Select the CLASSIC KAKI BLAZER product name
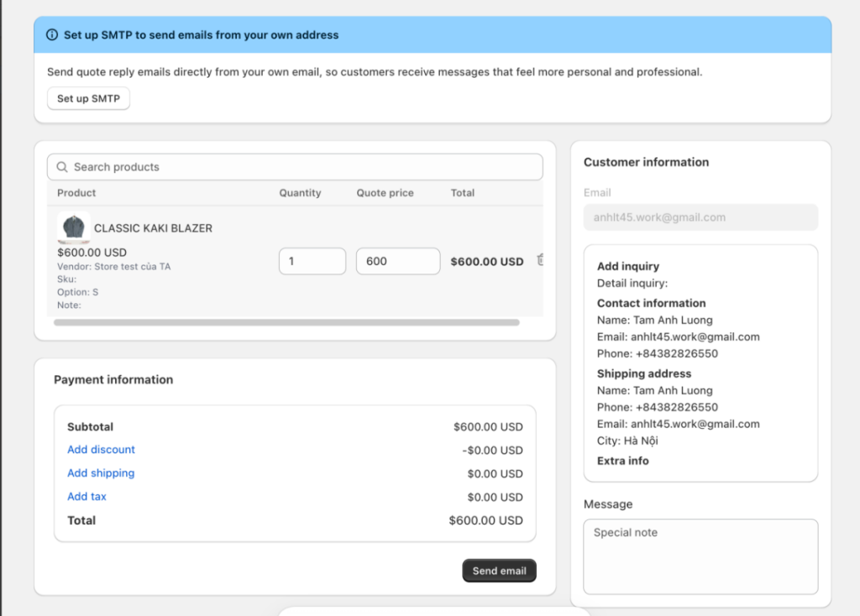 [153, 228]
